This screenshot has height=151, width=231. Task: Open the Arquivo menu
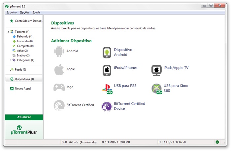tap(12, 12)
